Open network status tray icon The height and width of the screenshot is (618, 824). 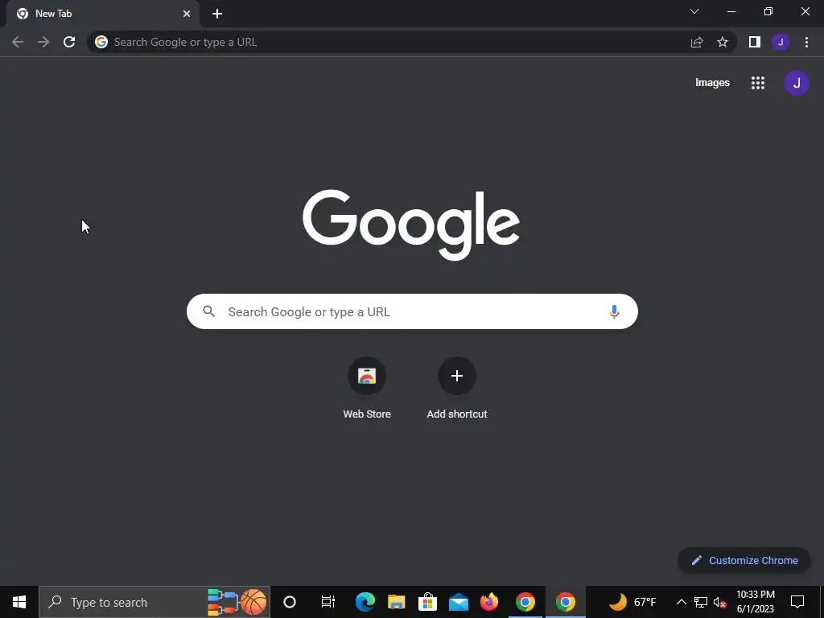[x=701, y=602]
